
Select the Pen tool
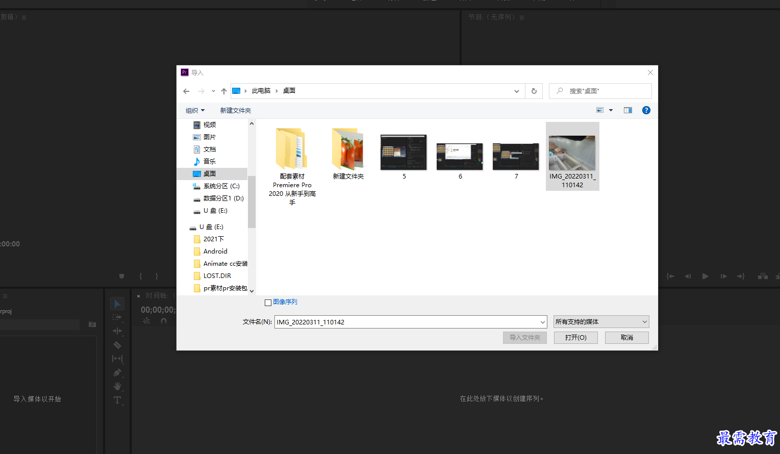click(117, 372)
